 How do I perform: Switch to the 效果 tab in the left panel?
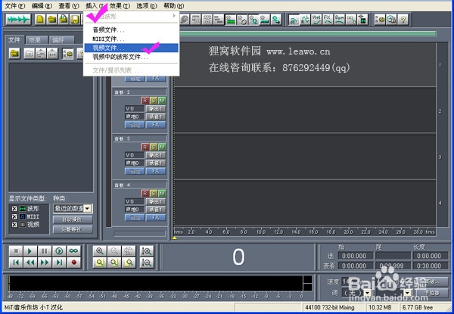pos(36,40)
